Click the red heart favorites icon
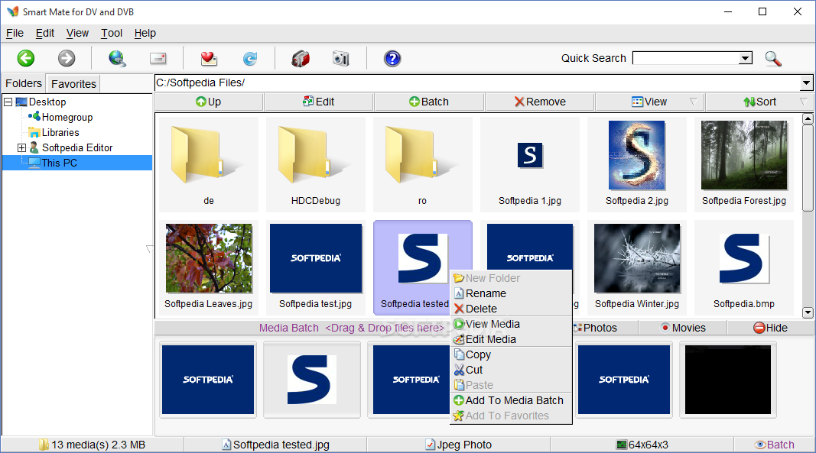The width and height of the screenshot is (816, 453). pos(209,58)
